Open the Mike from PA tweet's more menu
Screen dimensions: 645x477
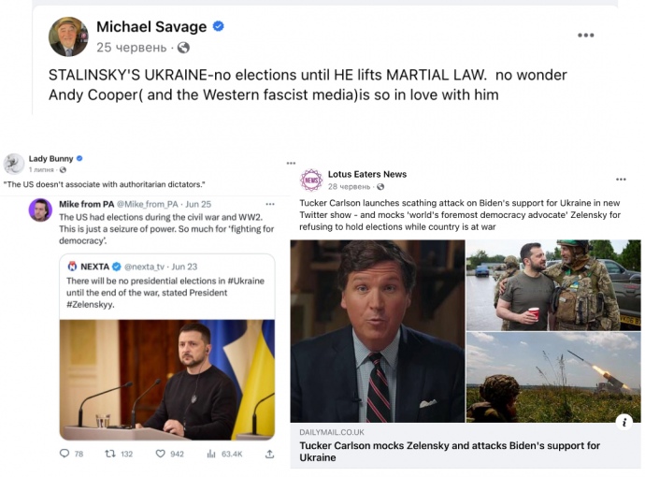click(270, 204)
